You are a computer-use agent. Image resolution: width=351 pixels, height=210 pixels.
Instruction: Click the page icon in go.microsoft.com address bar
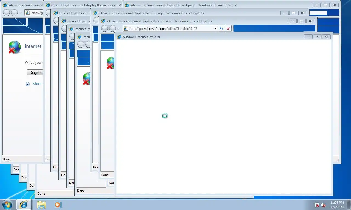coord(126,28)
